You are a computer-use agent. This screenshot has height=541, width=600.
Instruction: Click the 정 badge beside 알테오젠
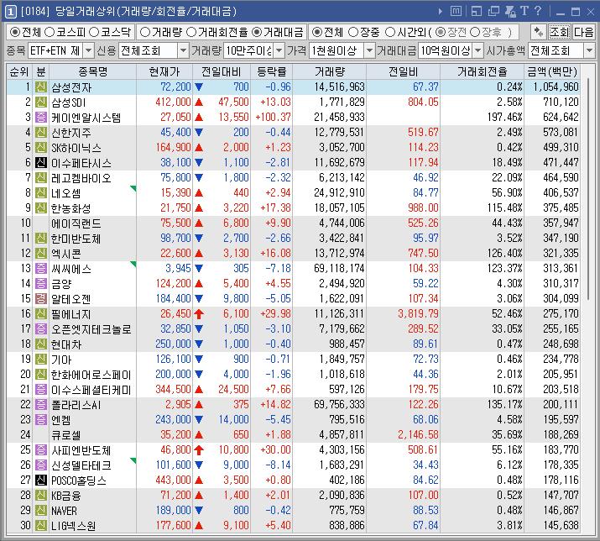pos(41,298)
